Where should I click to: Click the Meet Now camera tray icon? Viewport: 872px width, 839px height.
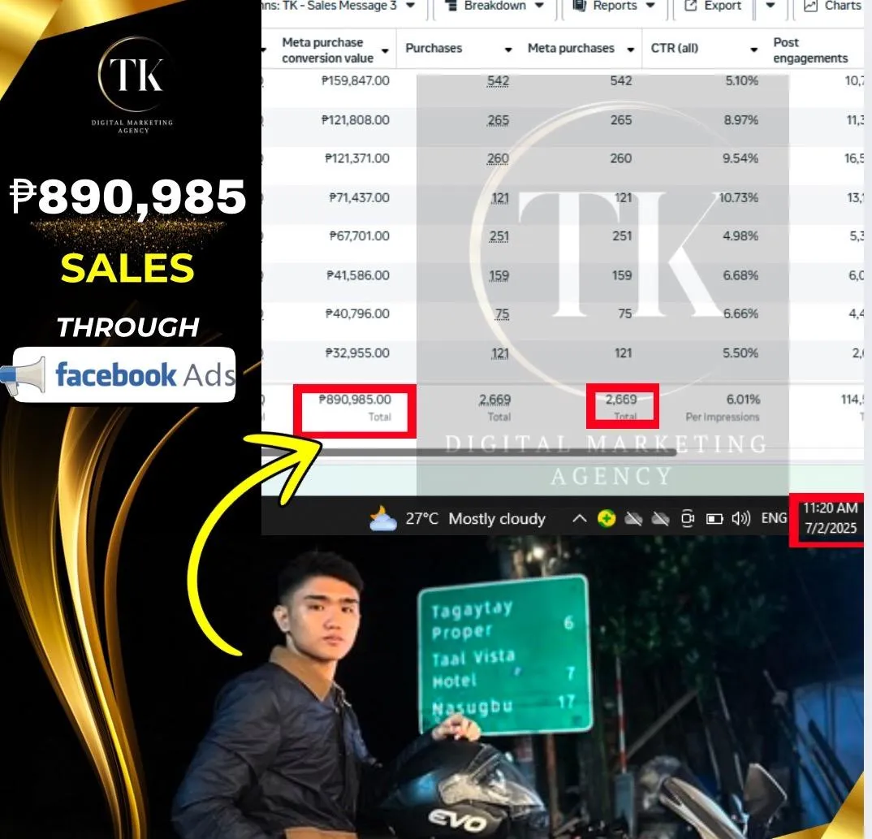[688, 518]
